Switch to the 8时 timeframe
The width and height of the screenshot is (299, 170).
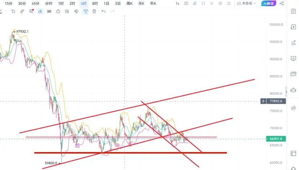pos(95,4)
